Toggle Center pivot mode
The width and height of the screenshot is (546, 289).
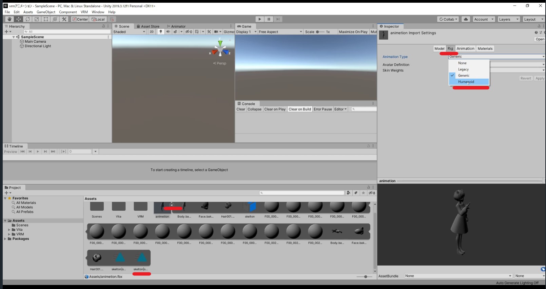80,19
